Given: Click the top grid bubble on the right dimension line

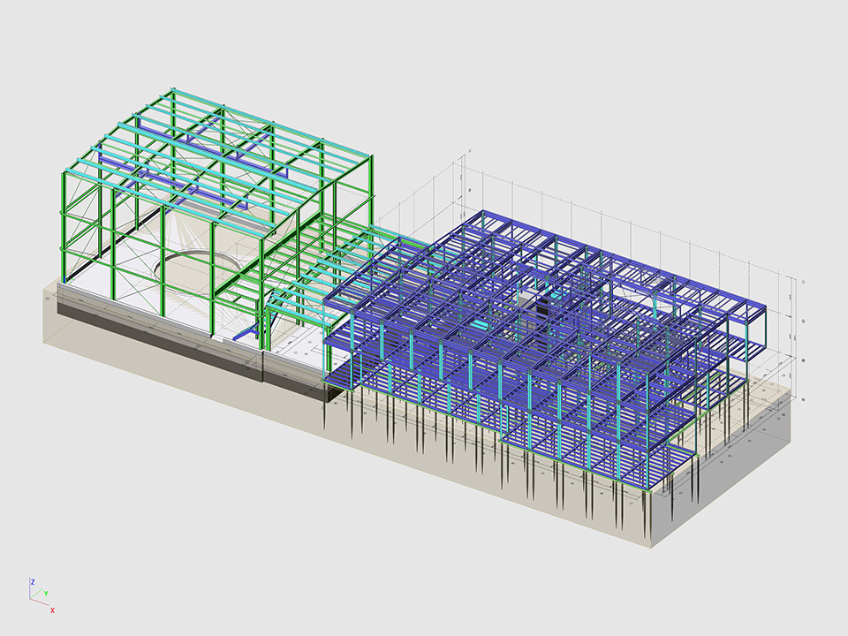Looking at the screenshot, I should (x=801, y=281).
